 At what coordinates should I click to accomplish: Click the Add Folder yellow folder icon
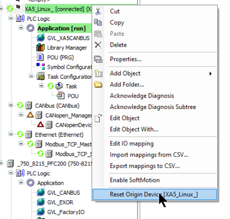tap(98, 84)
